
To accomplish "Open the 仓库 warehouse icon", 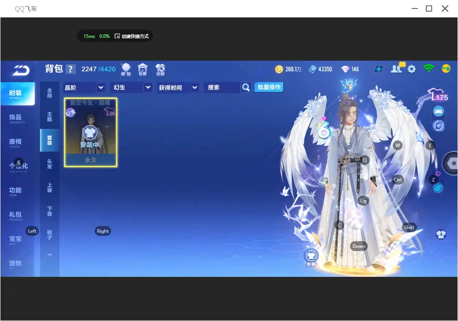I will pos(142,69).
